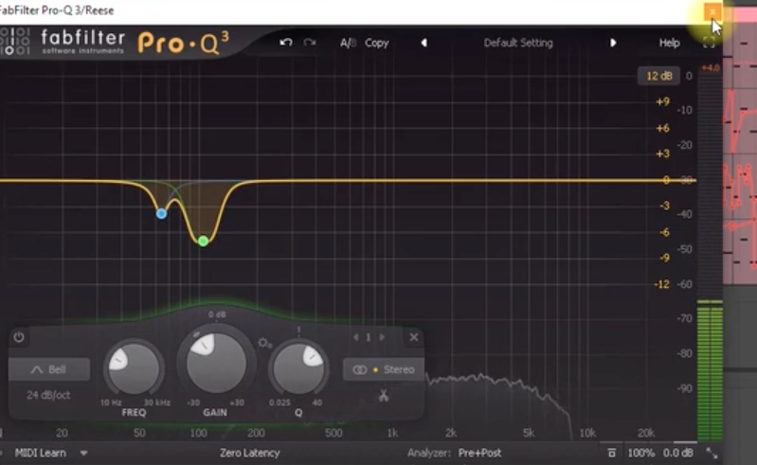The height and width of the screenshot is (465, 757).
Task: Go to the next preset arrow
Action: tap(613, 44)
